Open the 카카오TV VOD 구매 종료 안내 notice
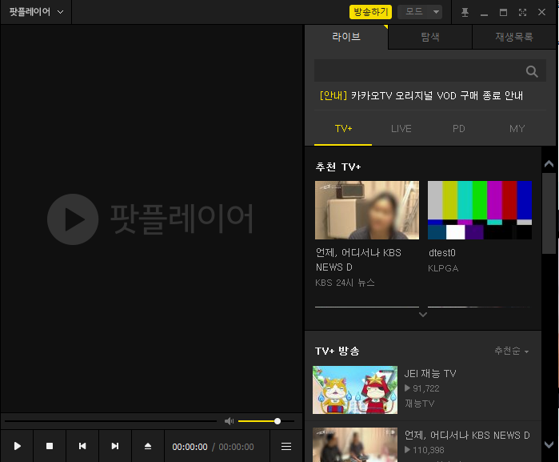The image size is (559, 462). coord(421,96)
